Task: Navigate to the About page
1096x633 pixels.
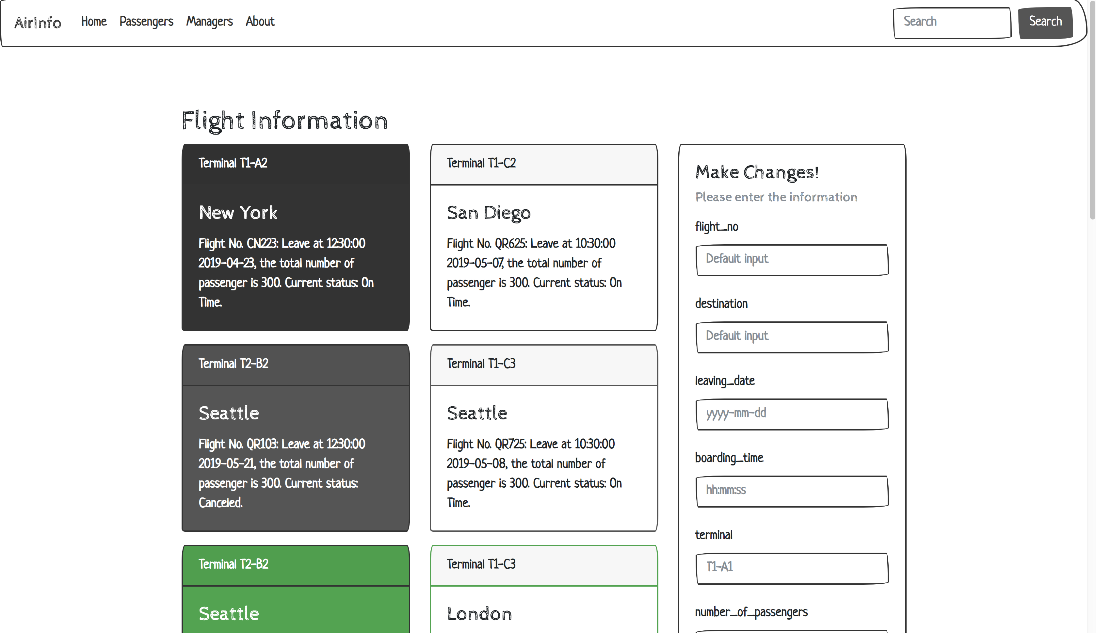Action: (x=260, y=21)
